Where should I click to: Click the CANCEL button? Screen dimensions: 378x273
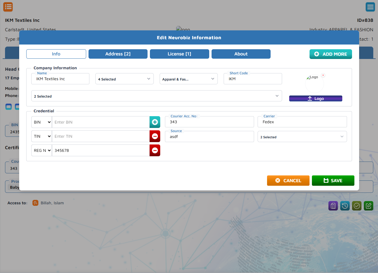coord(288,180)
